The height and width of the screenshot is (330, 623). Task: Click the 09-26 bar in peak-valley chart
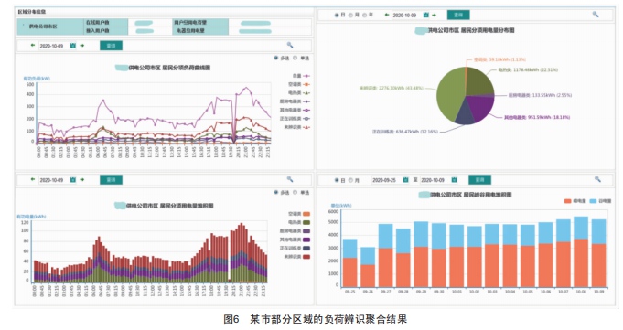click(368, 267)
